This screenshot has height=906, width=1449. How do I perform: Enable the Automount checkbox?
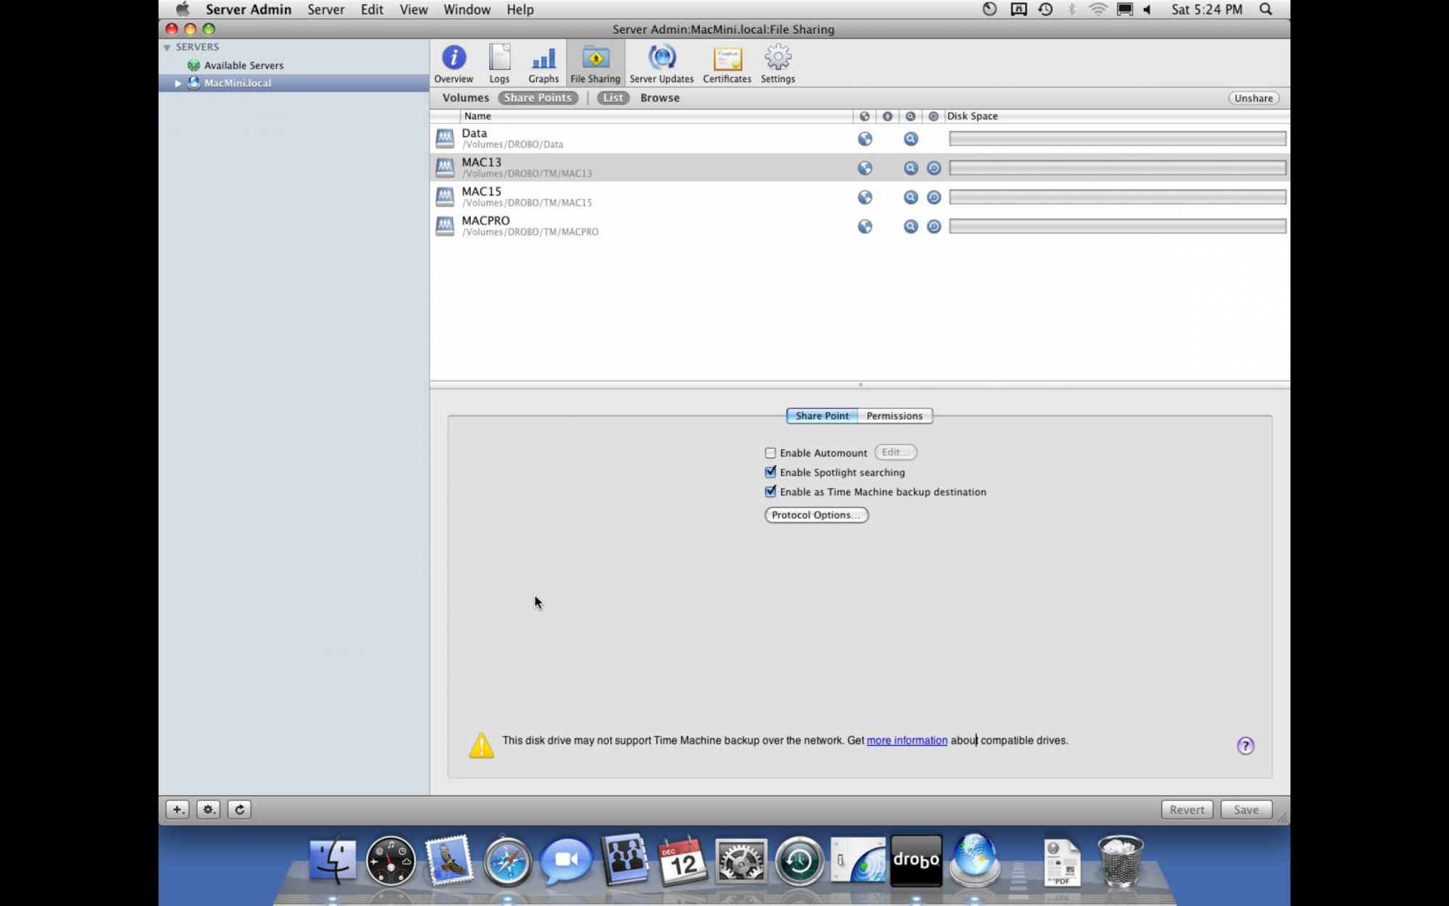pyautogui.click(x=770, y=453)
